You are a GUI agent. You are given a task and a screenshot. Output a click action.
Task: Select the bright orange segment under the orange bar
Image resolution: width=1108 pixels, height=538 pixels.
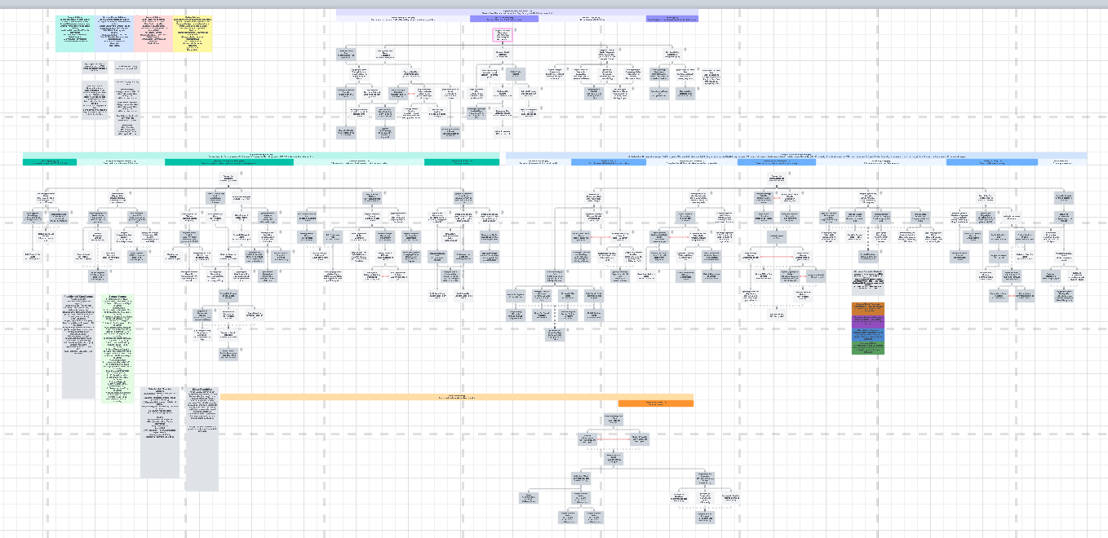click(656, 403)
